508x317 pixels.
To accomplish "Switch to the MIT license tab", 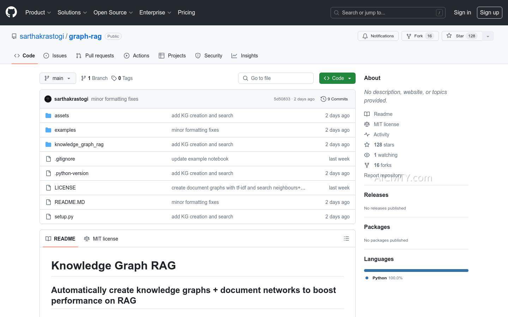I will tap(101, 239).
